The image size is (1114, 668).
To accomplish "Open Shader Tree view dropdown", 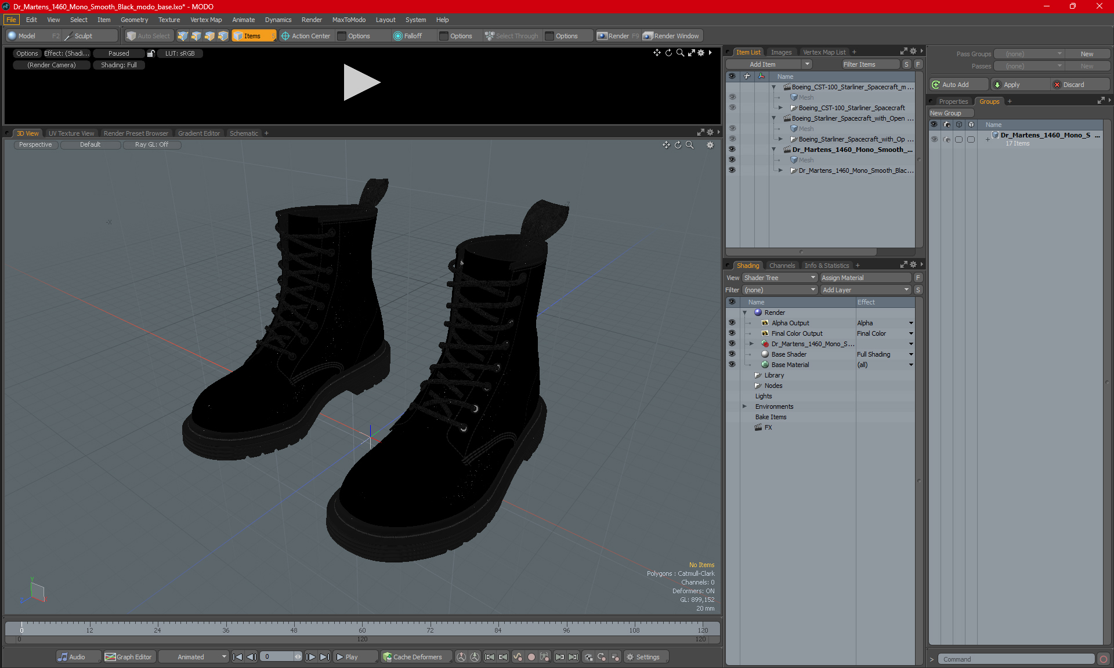I will (779, 278).
